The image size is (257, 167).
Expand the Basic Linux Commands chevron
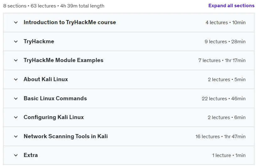[16, 99]
